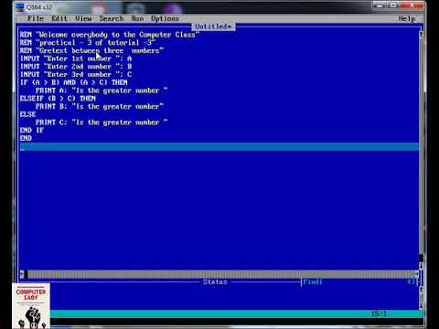The image size is (439, 329).
Task: Click the horizontal scrollbar left arrow
Action: [x=22, y=274]
